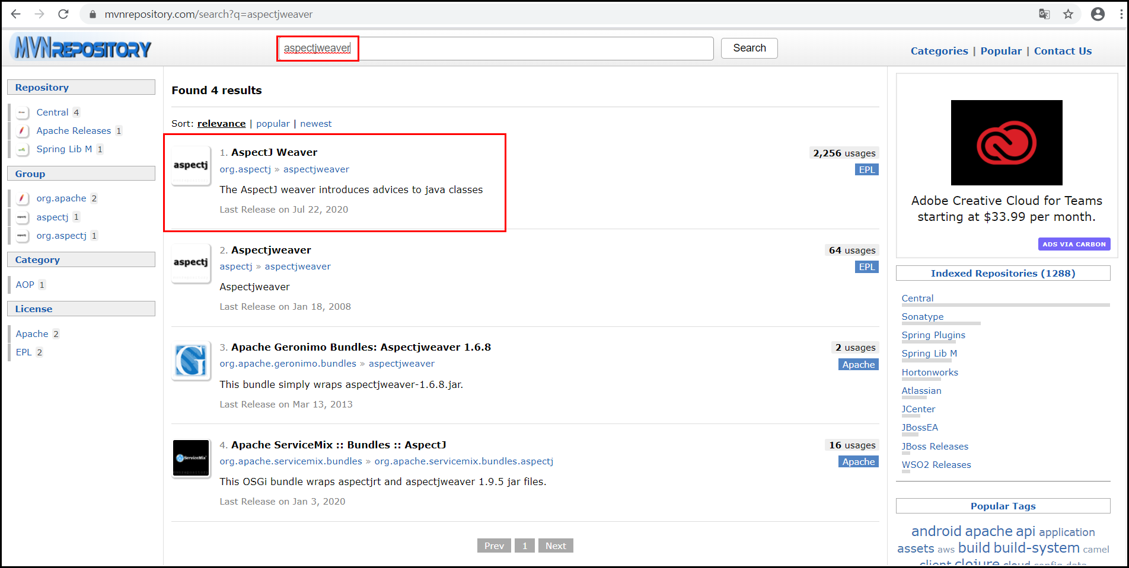Click the android popular tag

tap(936, 531)
